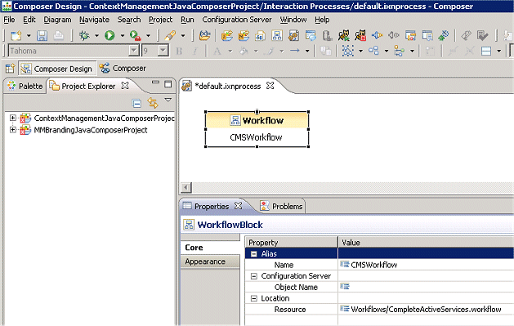Click the tree-style align layout icon
Screen dimensions: 514x326
pos(399,51)
